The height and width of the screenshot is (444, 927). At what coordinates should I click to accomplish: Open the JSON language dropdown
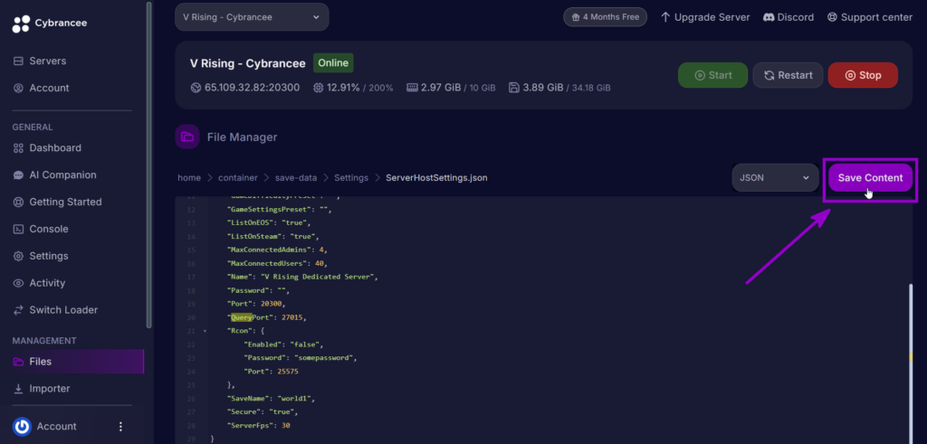pos(775,178)
